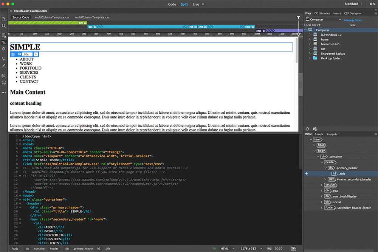
Task: Click the plus button next to .title selector
Action: click(36, 54)
